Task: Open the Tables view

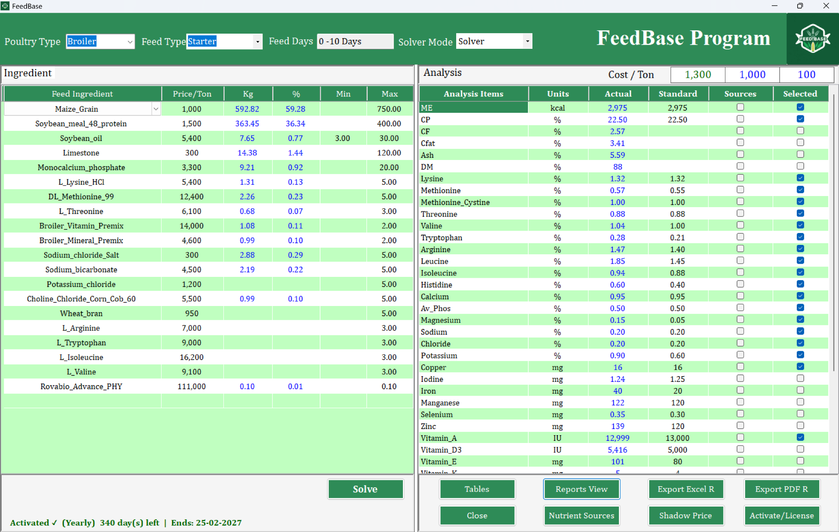Action: [477, 489]
